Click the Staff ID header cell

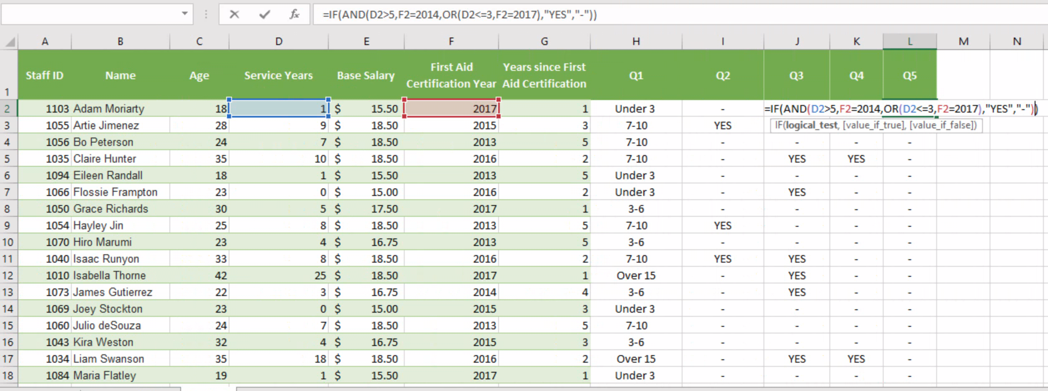point(45,75)
